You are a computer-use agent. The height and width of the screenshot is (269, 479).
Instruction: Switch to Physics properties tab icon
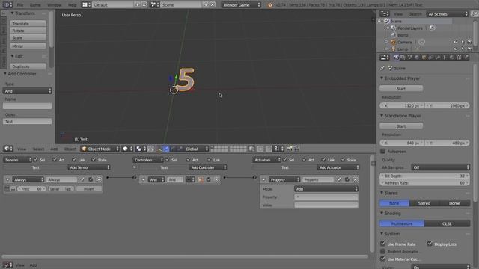(x=466, y=58)
